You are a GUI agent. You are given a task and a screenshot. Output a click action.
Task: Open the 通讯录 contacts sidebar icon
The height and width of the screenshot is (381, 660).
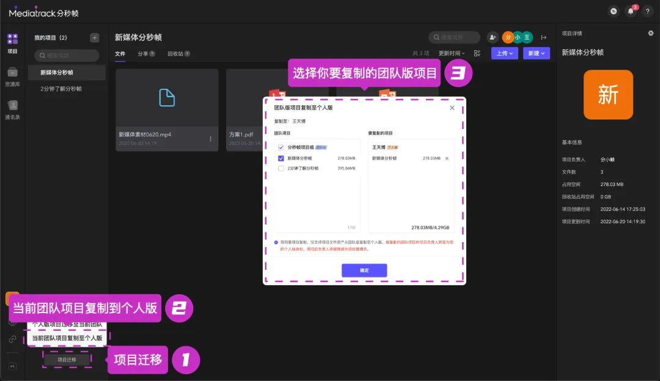point(12,109)
